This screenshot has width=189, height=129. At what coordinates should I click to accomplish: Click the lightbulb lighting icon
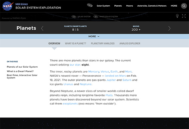[x=177, y=16]
